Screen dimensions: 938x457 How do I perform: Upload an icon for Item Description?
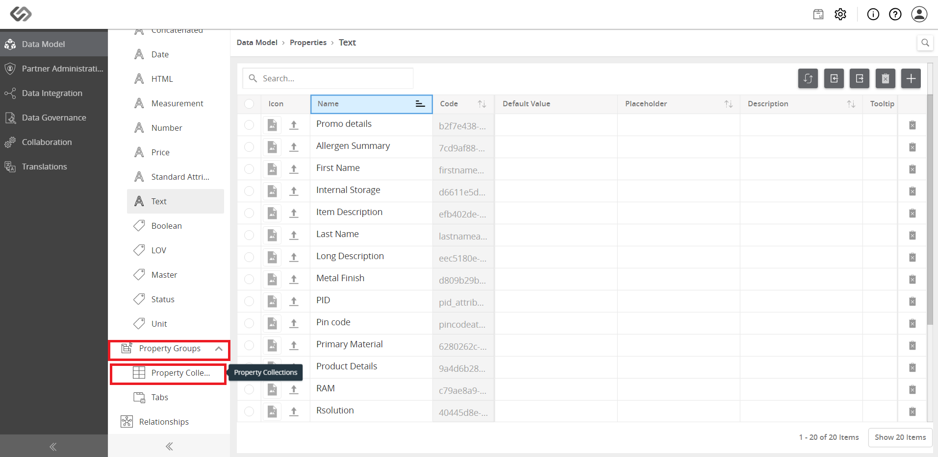click(294, 213)
